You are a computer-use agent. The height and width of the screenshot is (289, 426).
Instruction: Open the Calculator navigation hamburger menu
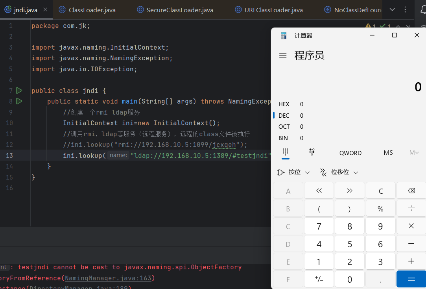(283, 56)
